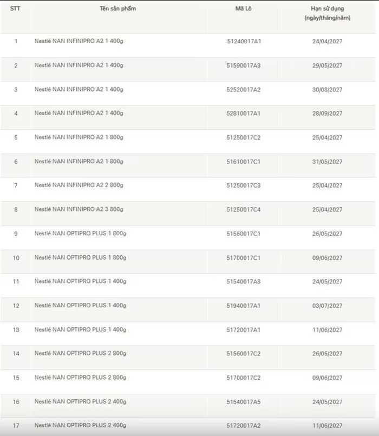Click the Hạn sử dụng column header
Image resolution: width=379 pixels, height=436 pixels.
pos(324,14)
